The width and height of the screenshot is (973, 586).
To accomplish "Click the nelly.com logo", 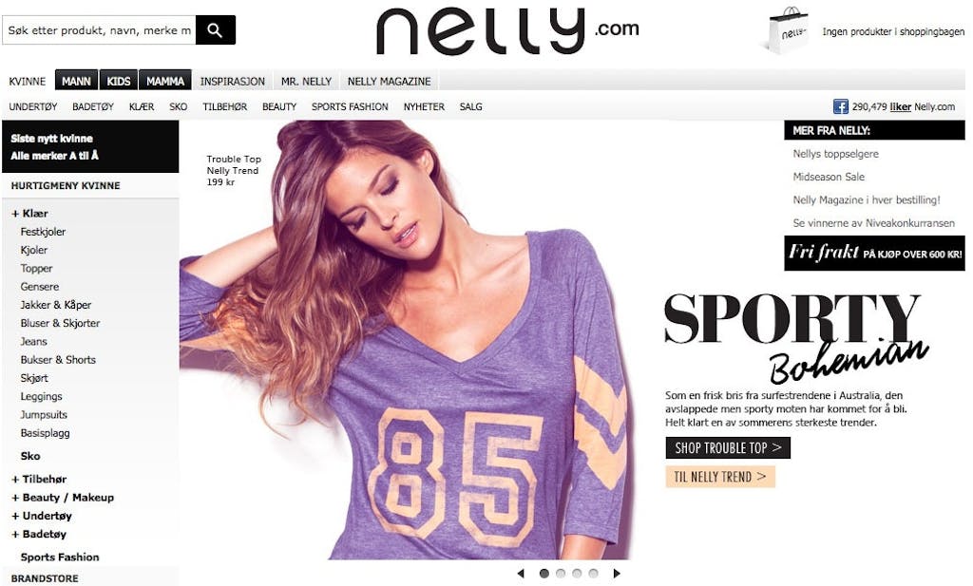I will click(507, 31).
